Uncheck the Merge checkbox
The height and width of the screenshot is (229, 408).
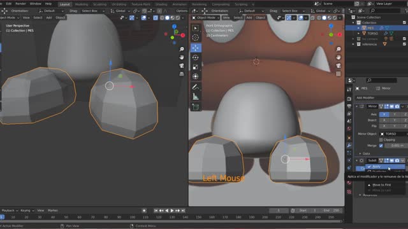[x=381, y=146]
